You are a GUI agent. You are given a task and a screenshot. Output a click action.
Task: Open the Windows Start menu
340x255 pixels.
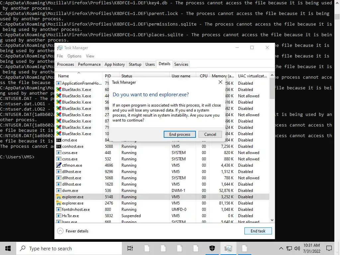8,248
